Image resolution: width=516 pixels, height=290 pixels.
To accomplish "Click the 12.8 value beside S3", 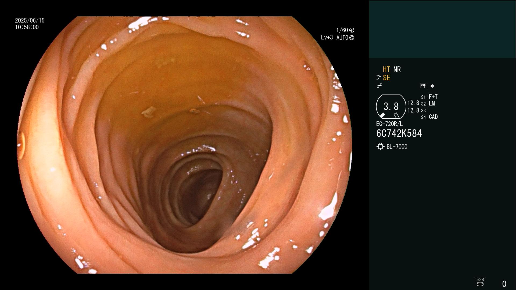I will point(413,110).
